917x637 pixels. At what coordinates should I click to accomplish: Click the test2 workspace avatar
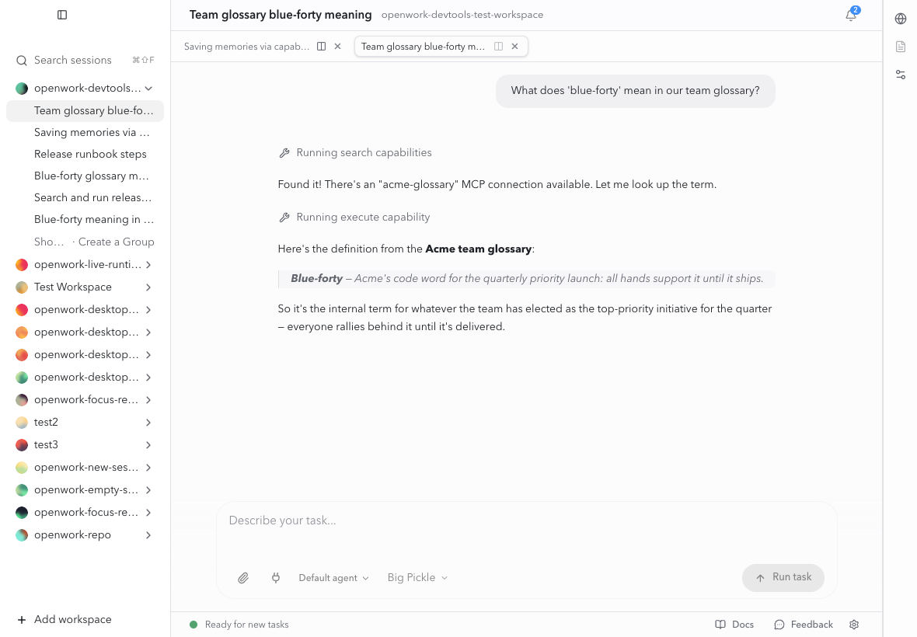22,423
